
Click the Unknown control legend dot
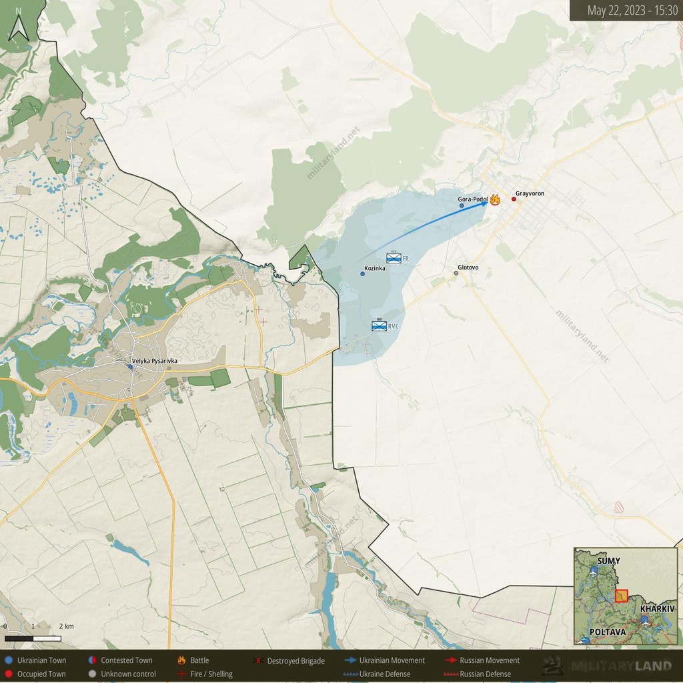coord(92,674)
